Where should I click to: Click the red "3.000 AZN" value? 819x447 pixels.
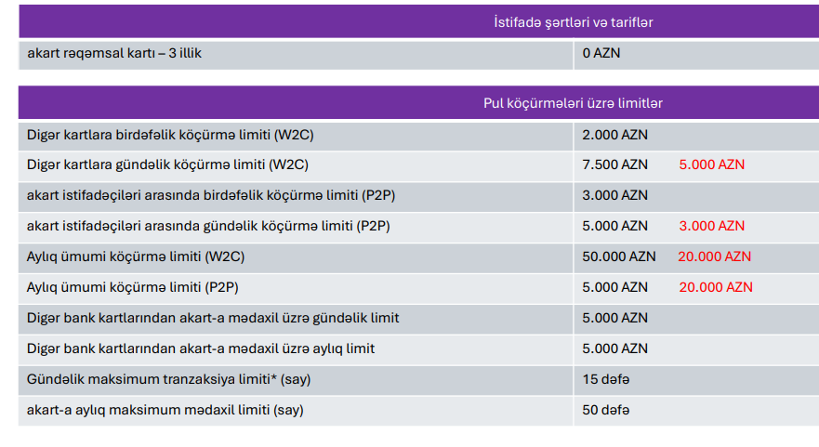point(711,226)
